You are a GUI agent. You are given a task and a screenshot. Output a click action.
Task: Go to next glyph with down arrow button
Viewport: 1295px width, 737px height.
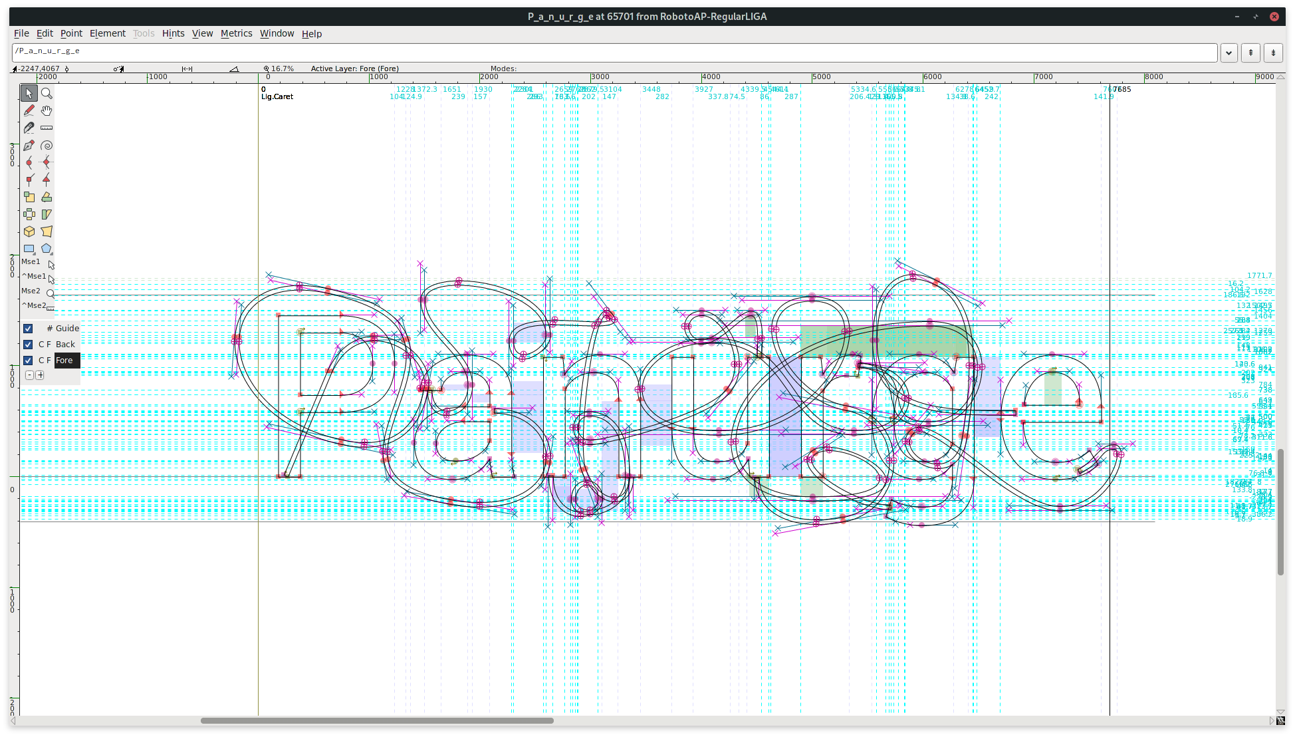(1273, 53)
